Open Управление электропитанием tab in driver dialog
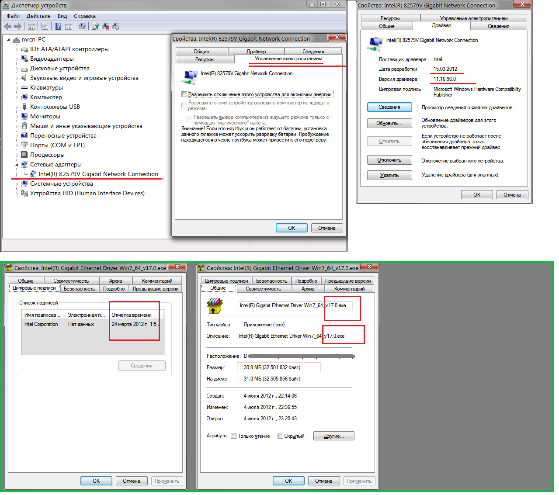This screenshot has width=559, height=495. [x=474, y=18]
